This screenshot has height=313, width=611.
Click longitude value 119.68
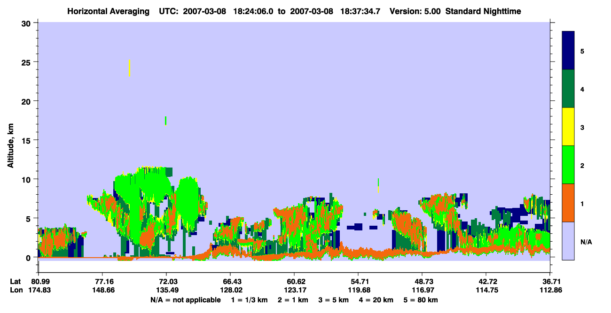click(x=358, y=290)
